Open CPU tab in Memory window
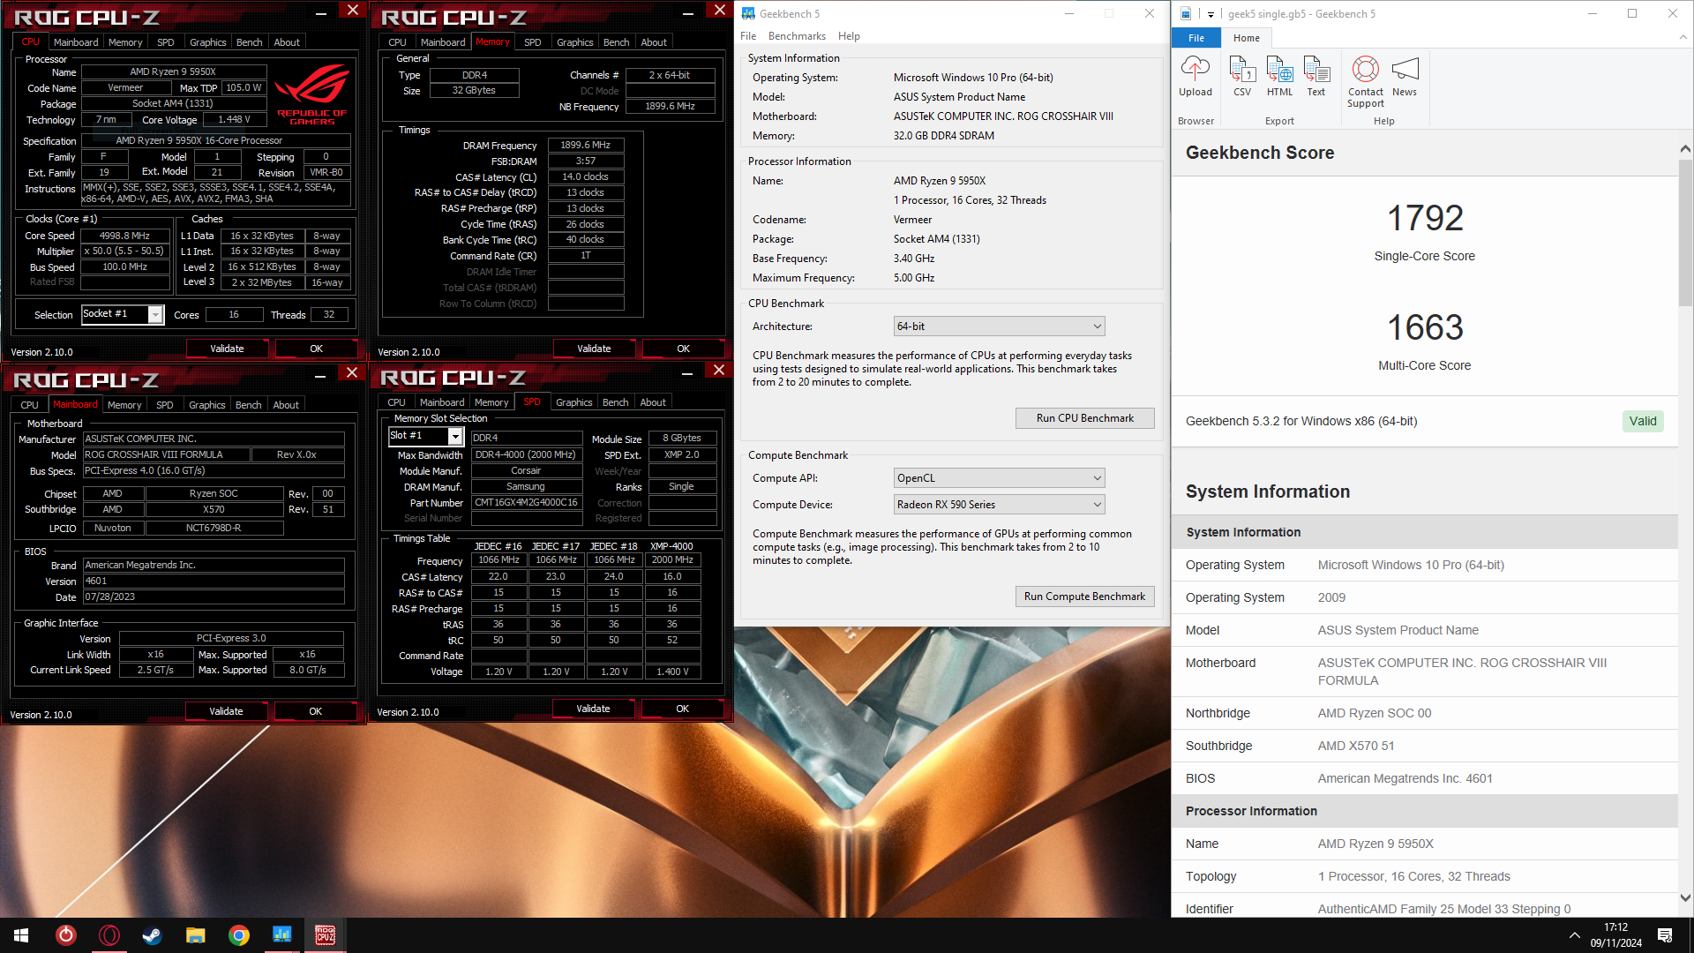1694x953 pixels. 397,42
